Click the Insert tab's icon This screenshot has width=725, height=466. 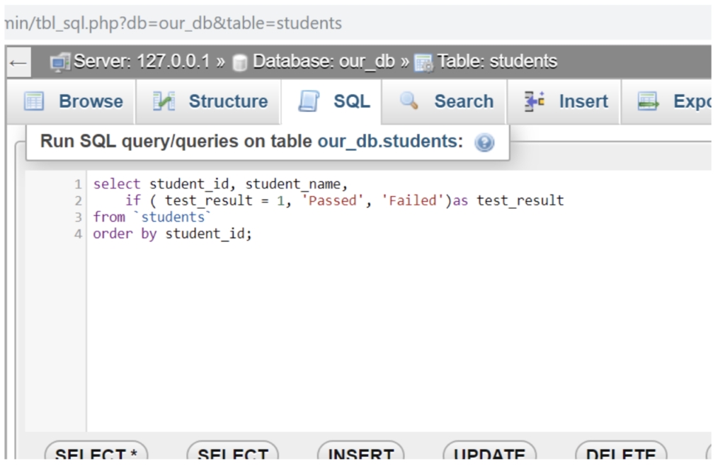point(534,101)
